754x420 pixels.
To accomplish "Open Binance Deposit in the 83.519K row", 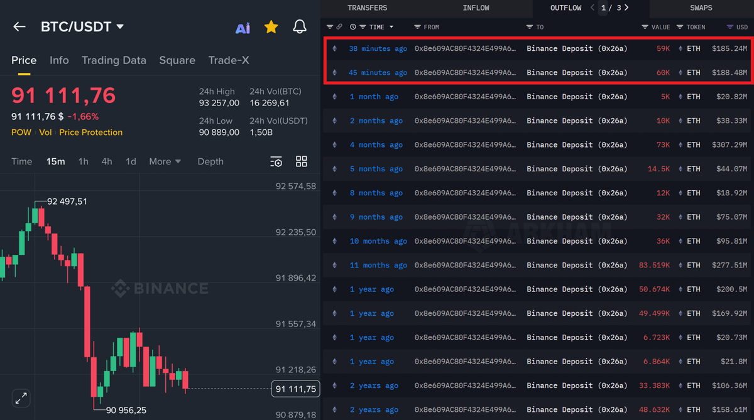I will click(577, 266).
